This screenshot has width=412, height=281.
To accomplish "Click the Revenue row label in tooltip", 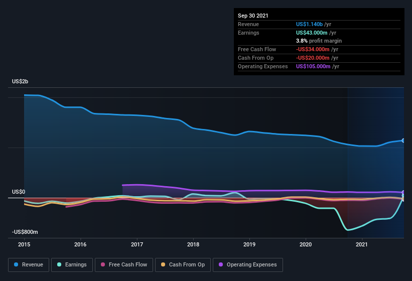I will click(x=248, y=24).
